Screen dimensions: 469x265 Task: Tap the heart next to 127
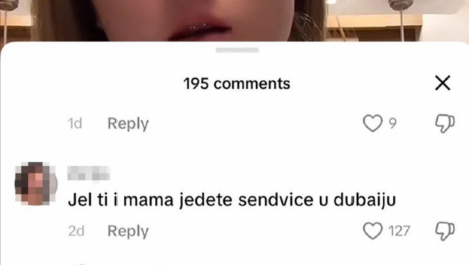372,231
